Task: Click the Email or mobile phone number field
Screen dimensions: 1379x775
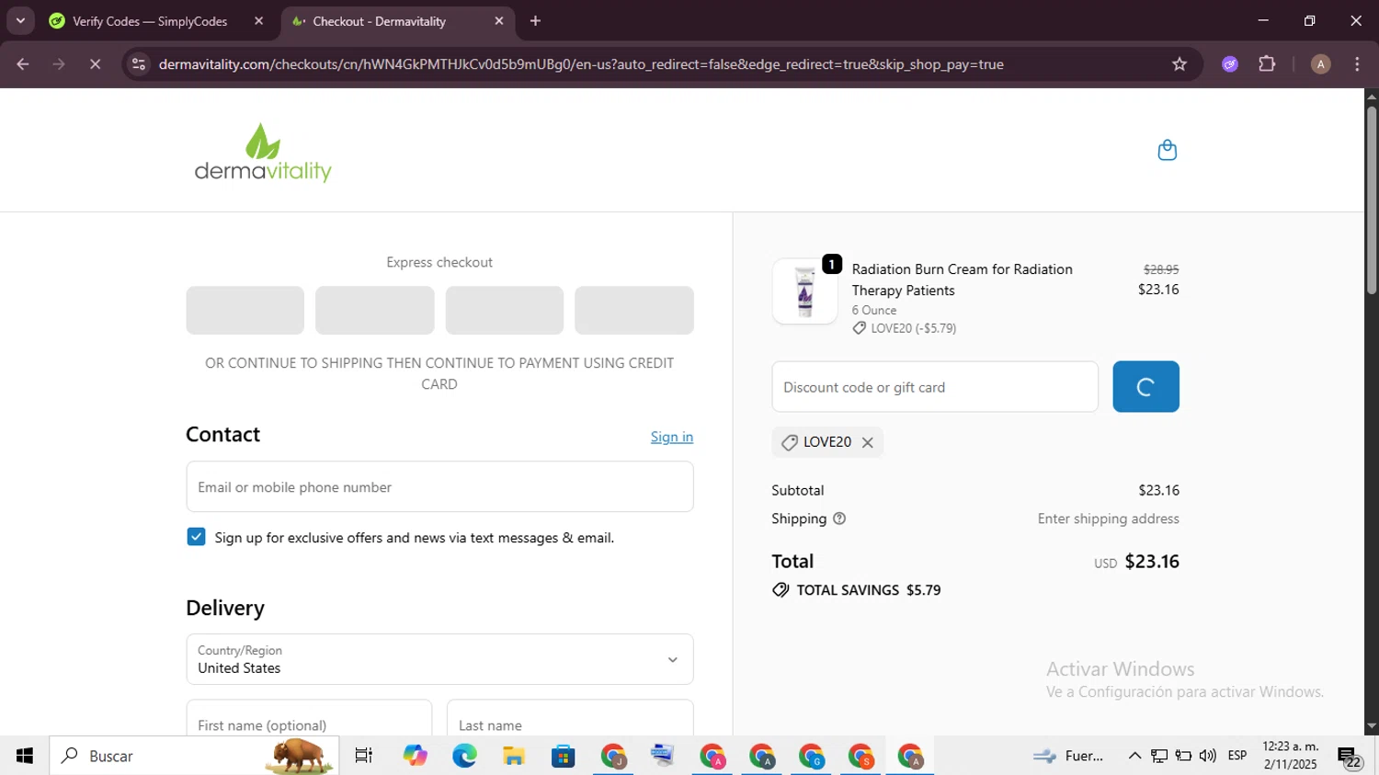Action: [439, 486]
